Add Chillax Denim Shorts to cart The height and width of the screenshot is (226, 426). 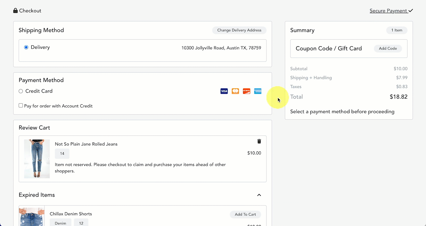coord(245,214)
